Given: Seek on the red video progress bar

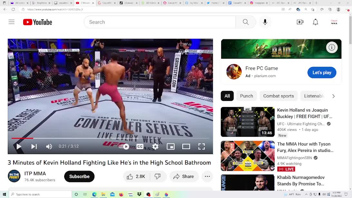Looking at the screenshot, I should point(110,138).
